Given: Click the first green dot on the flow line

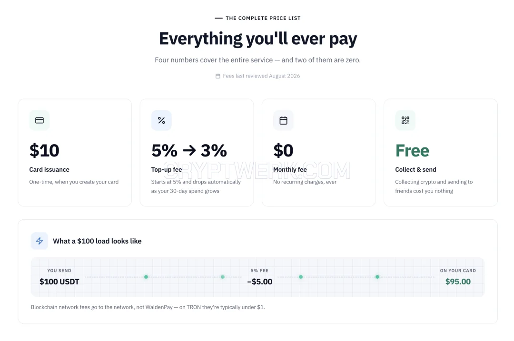Looking at the screenshot, I should pos(146,277).
